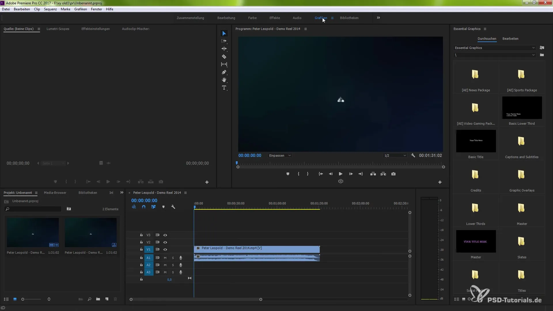Enable voice-over record on track A3

(181, 272)
